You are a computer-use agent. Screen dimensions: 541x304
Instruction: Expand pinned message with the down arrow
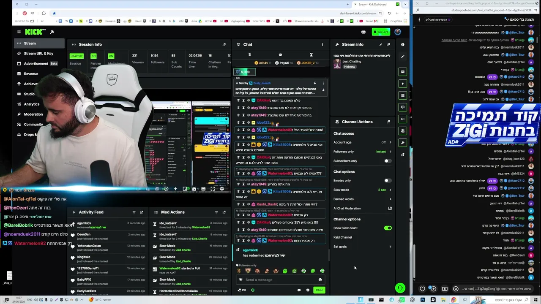coord(323,90)
